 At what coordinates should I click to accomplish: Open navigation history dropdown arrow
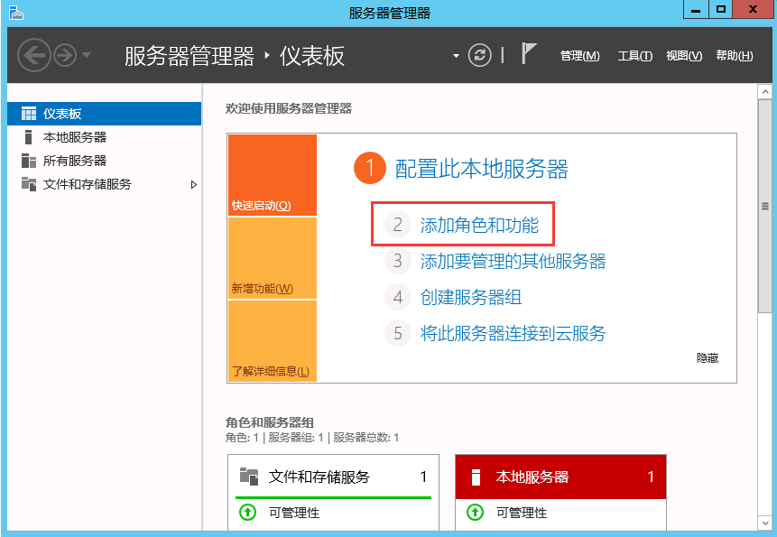[87, 55]
